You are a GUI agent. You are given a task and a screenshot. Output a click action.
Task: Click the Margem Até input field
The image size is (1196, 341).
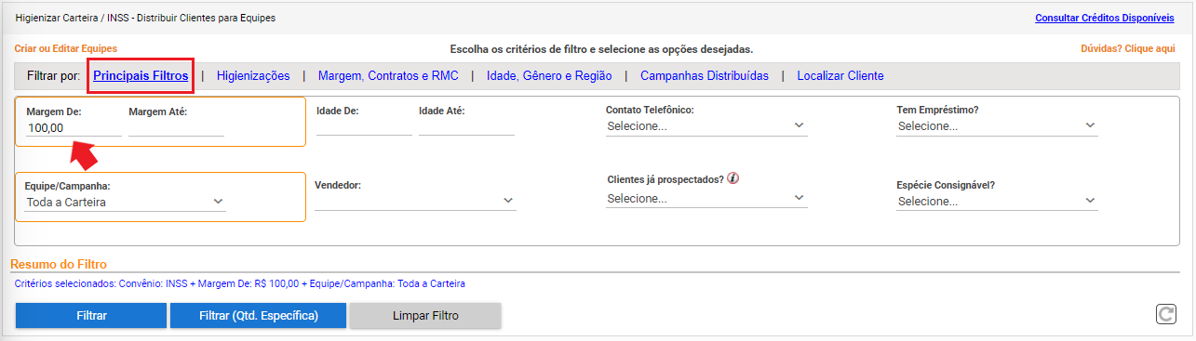click(177, 128)
